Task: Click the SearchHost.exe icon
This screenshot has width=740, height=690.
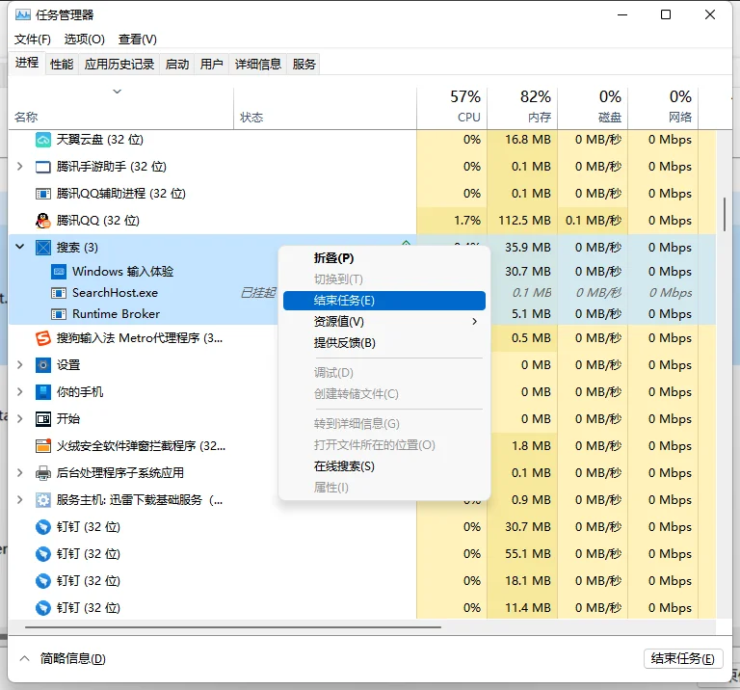Action: 59,293
